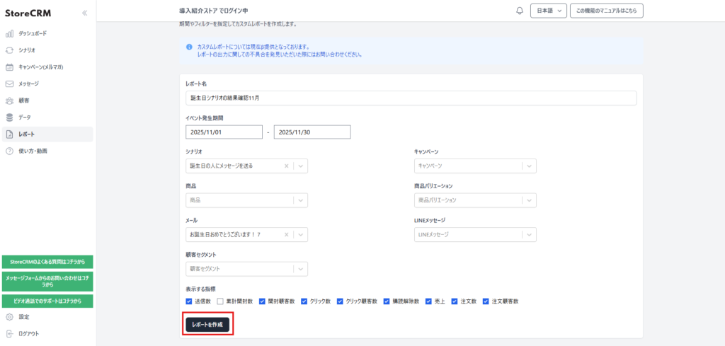Open notifications via the bell icon
Image resolution: width=725 pixels, height=346 pixels.
coord(520,11)
